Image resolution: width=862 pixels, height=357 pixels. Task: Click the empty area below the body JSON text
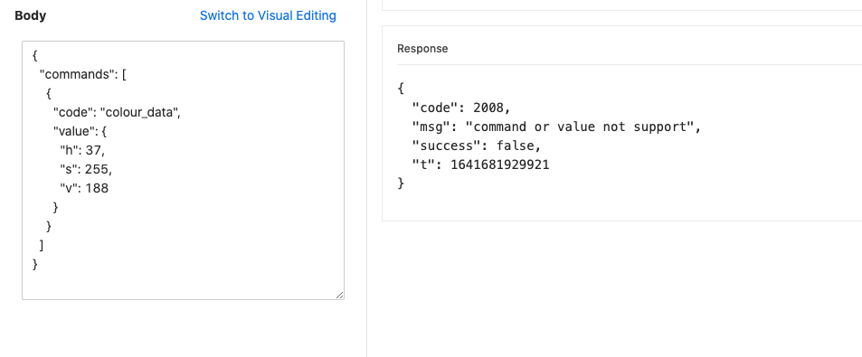[x=183, y=285]
